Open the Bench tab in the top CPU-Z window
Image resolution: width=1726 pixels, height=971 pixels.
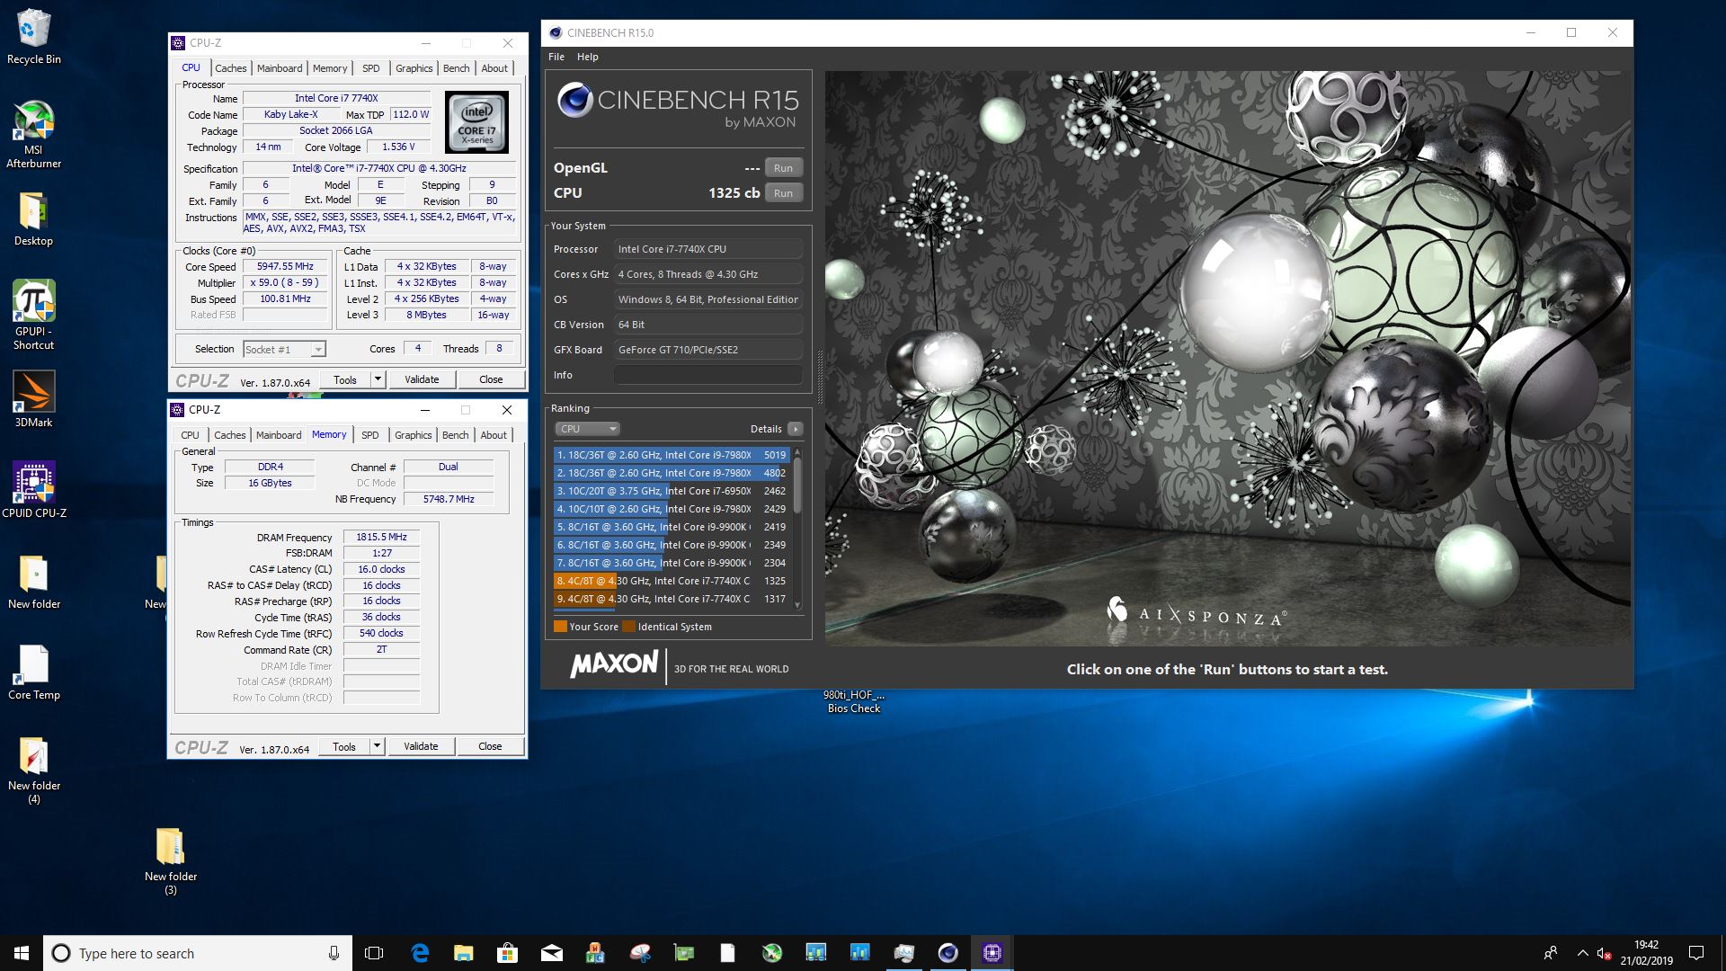click(x=456, y=68)
